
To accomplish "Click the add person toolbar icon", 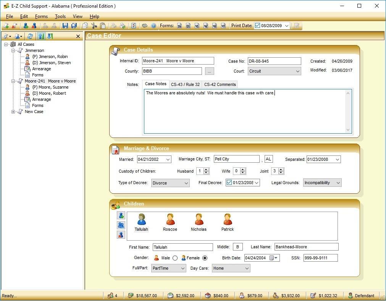I will click(26, 26).
